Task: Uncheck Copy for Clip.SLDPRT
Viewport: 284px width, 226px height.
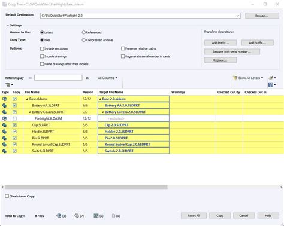Action: (14, 125)
